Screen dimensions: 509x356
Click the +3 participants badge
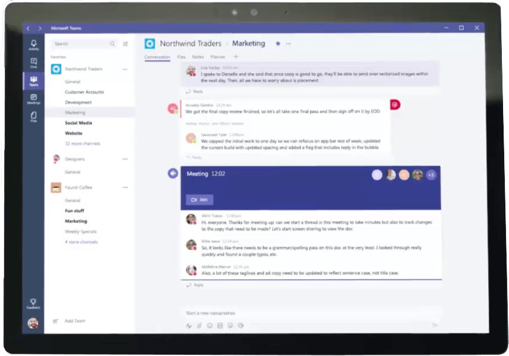pos(431,175)
